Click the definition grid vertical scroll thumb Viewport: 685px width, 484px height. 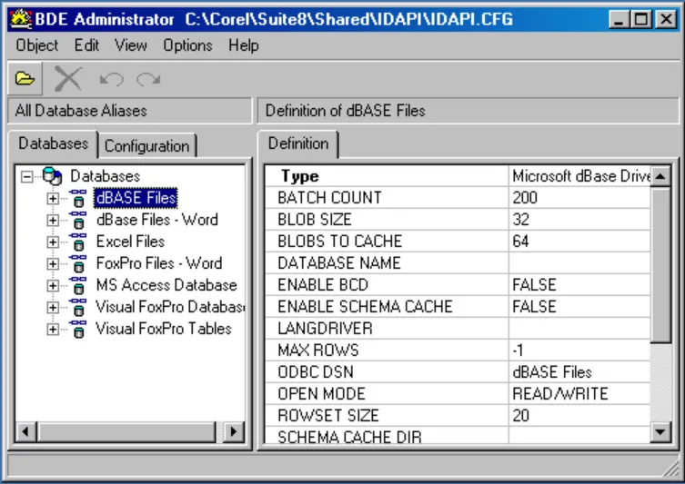(x=660, y=264)
